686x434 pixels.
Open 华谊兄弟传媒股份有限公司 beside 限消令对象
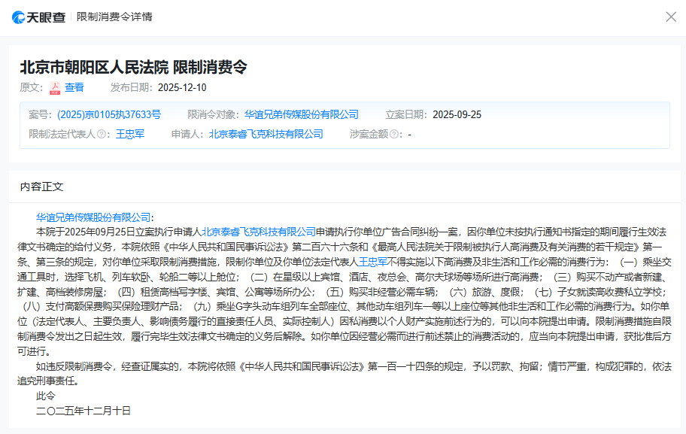tap(302, 114)
